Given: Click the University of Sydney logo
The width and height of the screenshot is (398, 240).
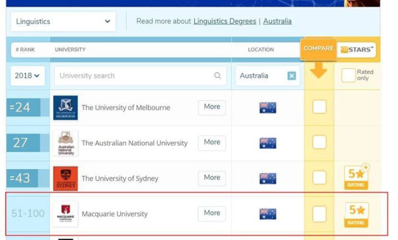Looking at the screenshot, I should pos(66,178).
